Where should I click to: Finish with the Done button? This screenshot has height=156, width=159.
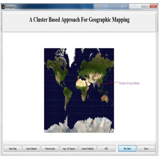tap(146, 148)
